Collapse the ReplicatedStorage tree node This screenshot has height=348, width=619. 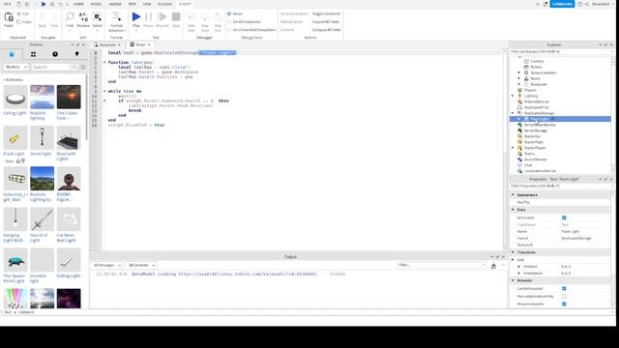[x=513, y=113]
